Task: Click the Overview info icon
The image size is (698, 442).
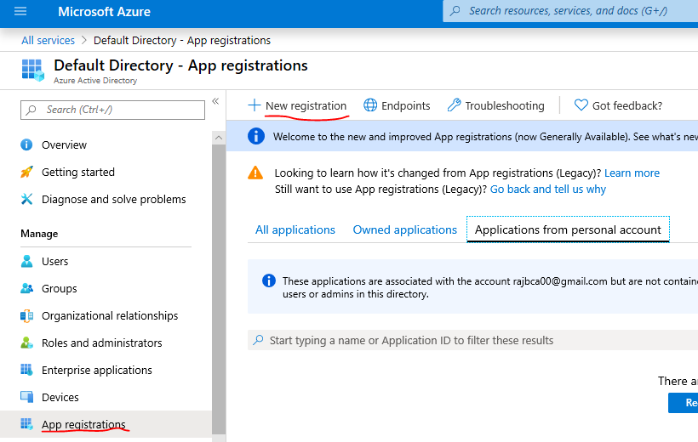Action: coord(26,145)
